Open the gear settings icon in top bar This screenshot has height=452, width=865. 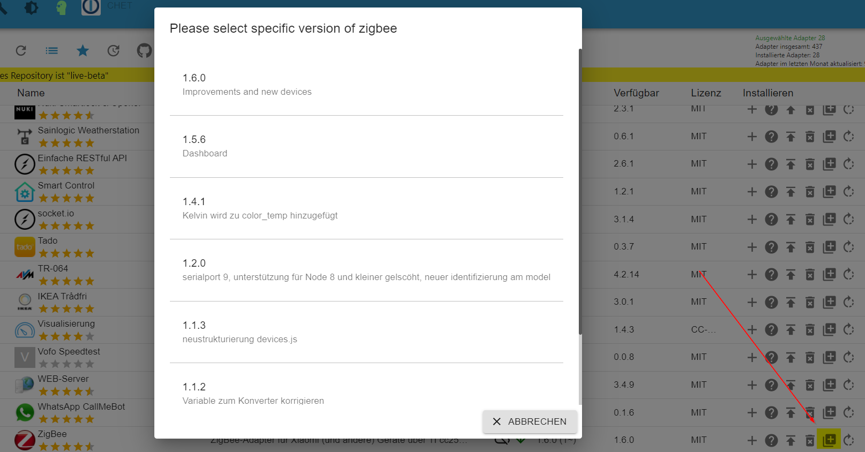click(x=32, y=7)
